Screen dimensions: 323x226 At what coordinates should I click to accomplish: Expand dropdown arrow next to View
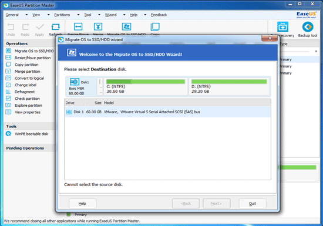tap(49, 15)
